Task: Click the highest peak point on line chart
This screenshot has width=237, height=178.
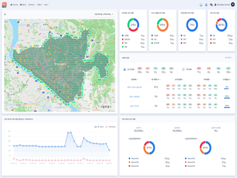Action: coord(68,133)
